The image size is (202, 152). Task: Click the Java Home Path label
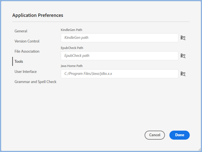coord(72,66)
